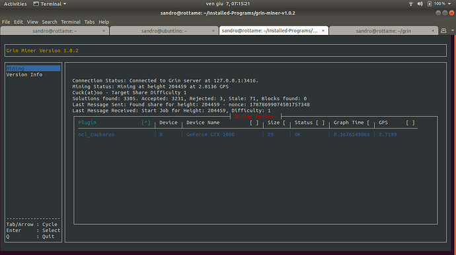Image resolution: width=456 pixels, height=255 pixels.
Task: Click the Mining Status line
Action: [x=151, y=86]
